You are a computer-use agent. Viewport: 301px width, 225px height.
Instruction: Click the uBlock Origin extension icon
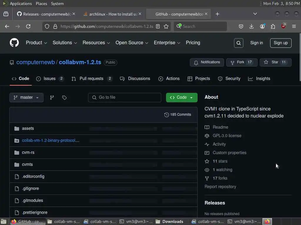(283, 26)
